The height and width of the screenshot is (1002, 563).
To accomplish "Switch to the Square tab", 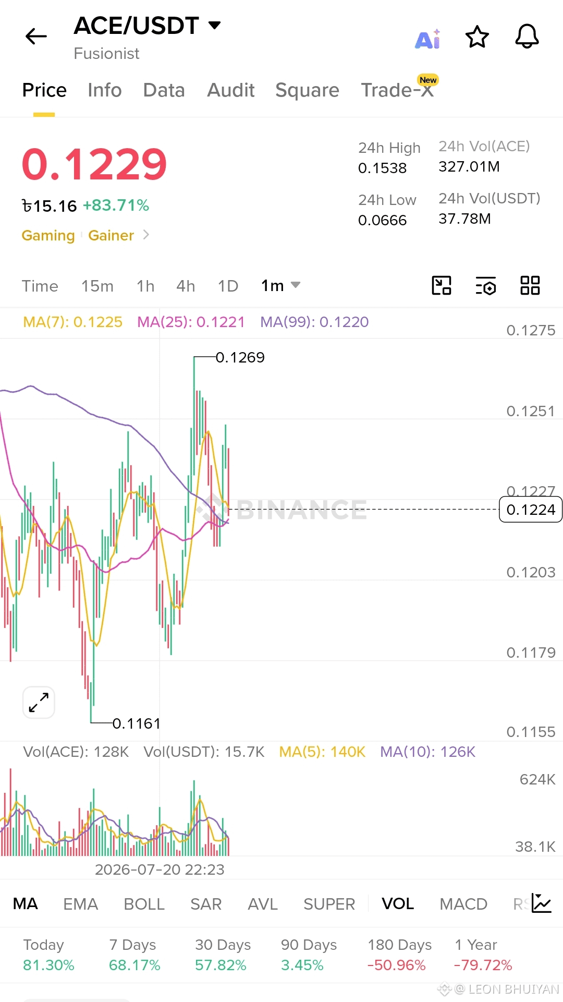I will [x=308, y=90].
